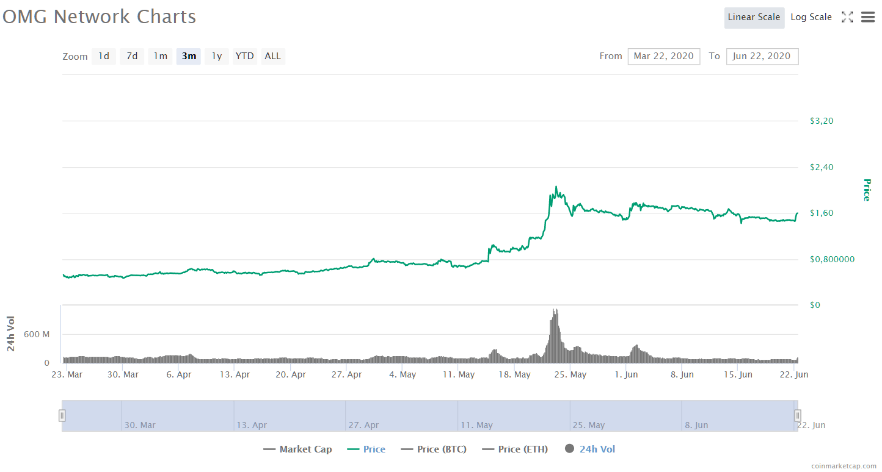The width and height of the screenshot is (882, 472).
Task: Set zoom to 1y
Action: 217,56
